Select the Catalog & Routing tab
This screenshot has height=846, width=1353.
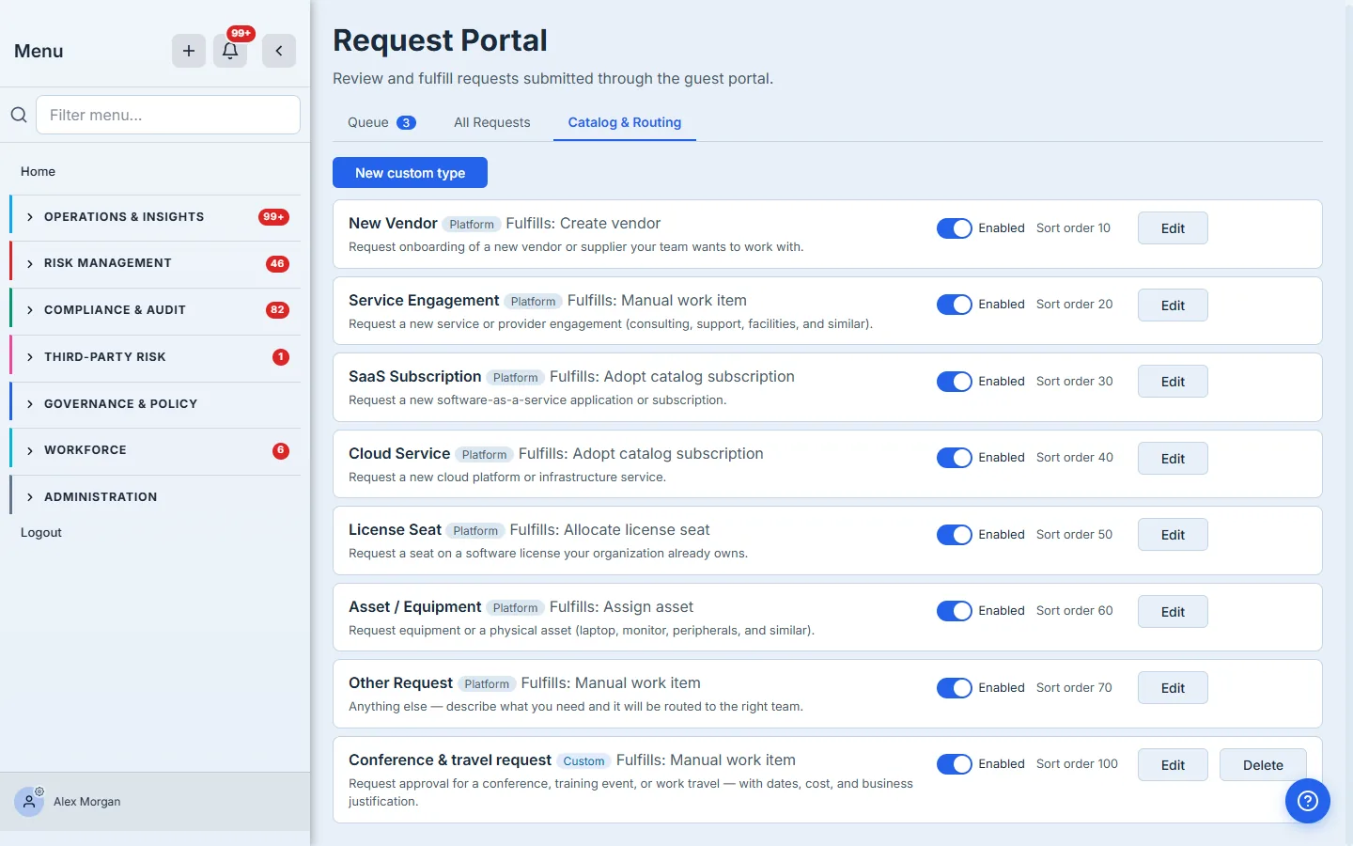pyautogui.click(x=625, y=123)
